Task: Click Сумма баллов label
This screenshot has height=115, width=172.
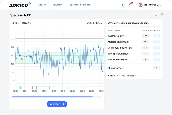Action: (115, 68)
